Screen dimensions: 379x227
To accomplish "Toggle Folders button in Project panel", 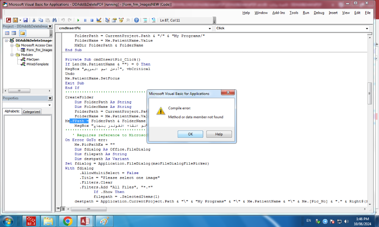I will [22, 33].
